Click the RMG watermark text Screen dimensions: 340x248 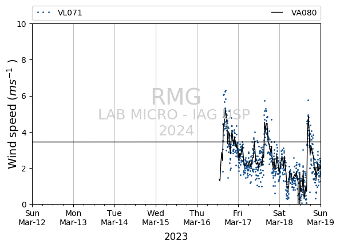176,97
